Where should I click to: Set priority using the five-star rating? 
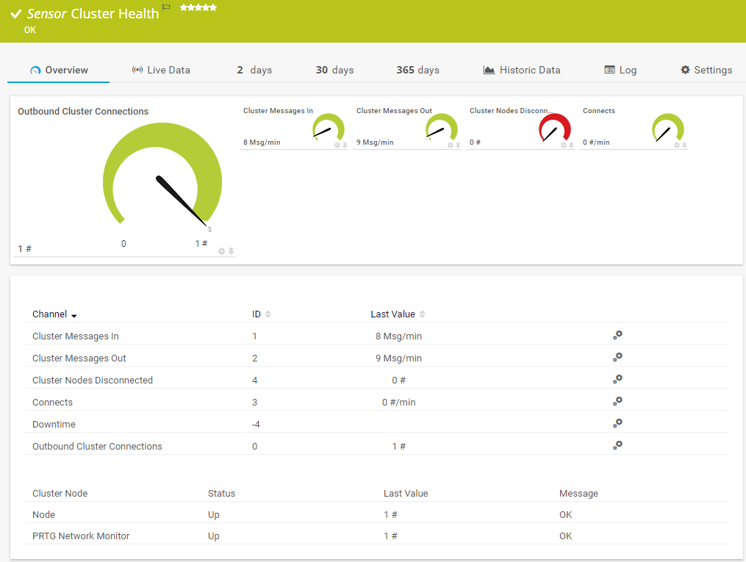[x=198, y=7]
